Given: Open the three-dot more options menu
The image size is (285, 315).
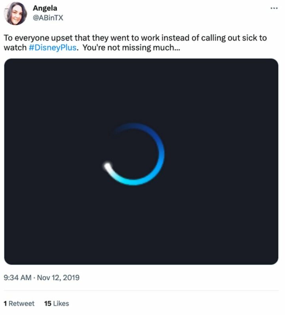Looking at the screenshot, I should 274,8.
